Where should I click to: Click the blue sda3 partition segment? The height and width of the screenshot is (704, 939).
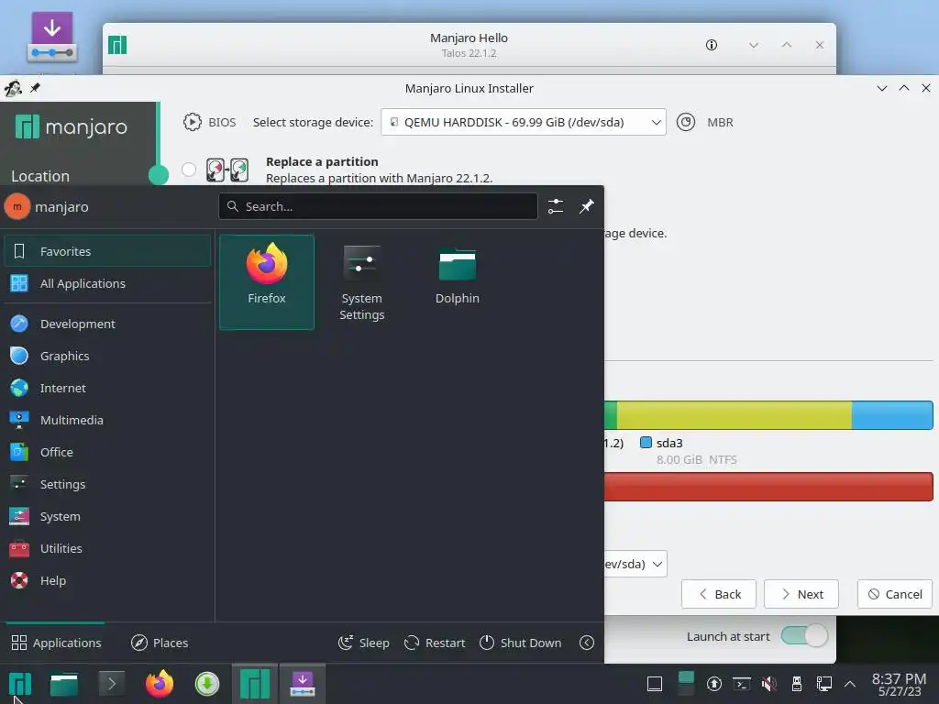(x=892, y=415)
